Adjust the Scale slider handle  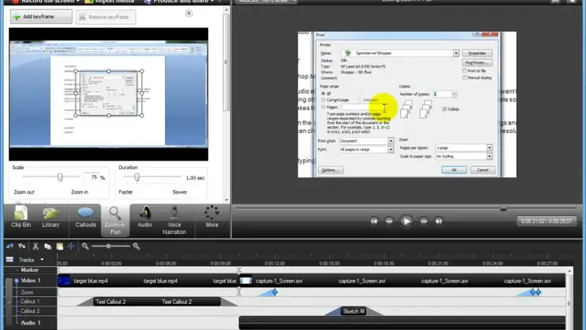pos(60,177)
